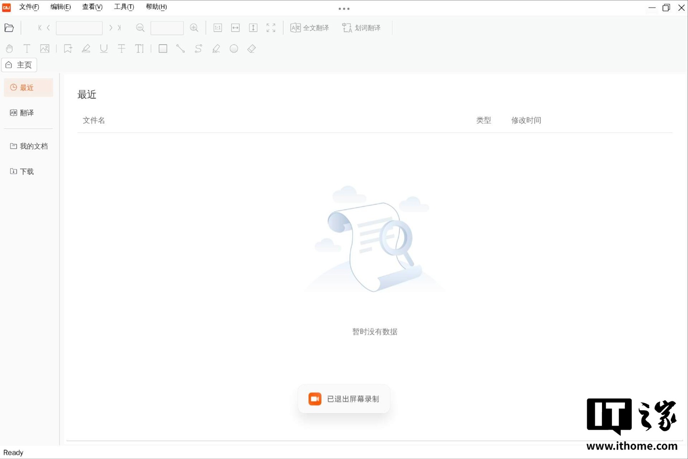Open the 工具(T) menu
Image resolution: width=688 pixels, height=459 pixels.
pyautogui.click(x=124, y=7)
